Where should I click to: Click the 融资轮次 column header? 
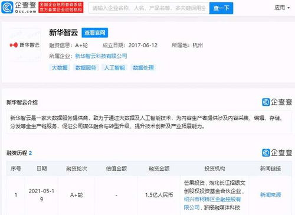pos(77,168)
